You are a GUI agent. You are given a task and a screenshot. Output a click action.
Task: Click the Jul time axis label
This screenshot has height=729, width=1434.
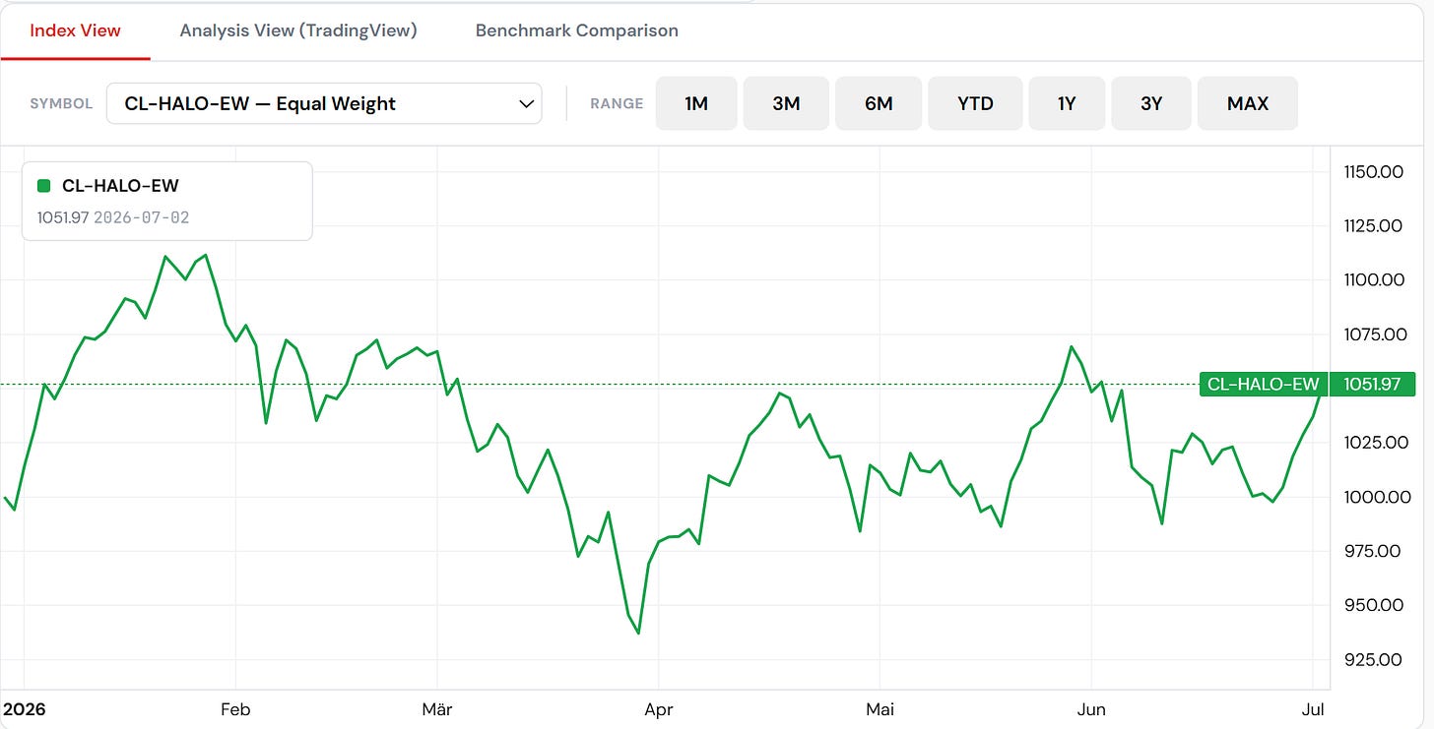pyautogui.click(x=1314, y=709)
